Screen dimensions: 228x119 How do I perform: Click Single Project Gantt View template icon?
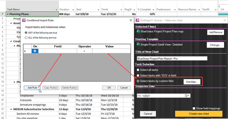point(138,45)
